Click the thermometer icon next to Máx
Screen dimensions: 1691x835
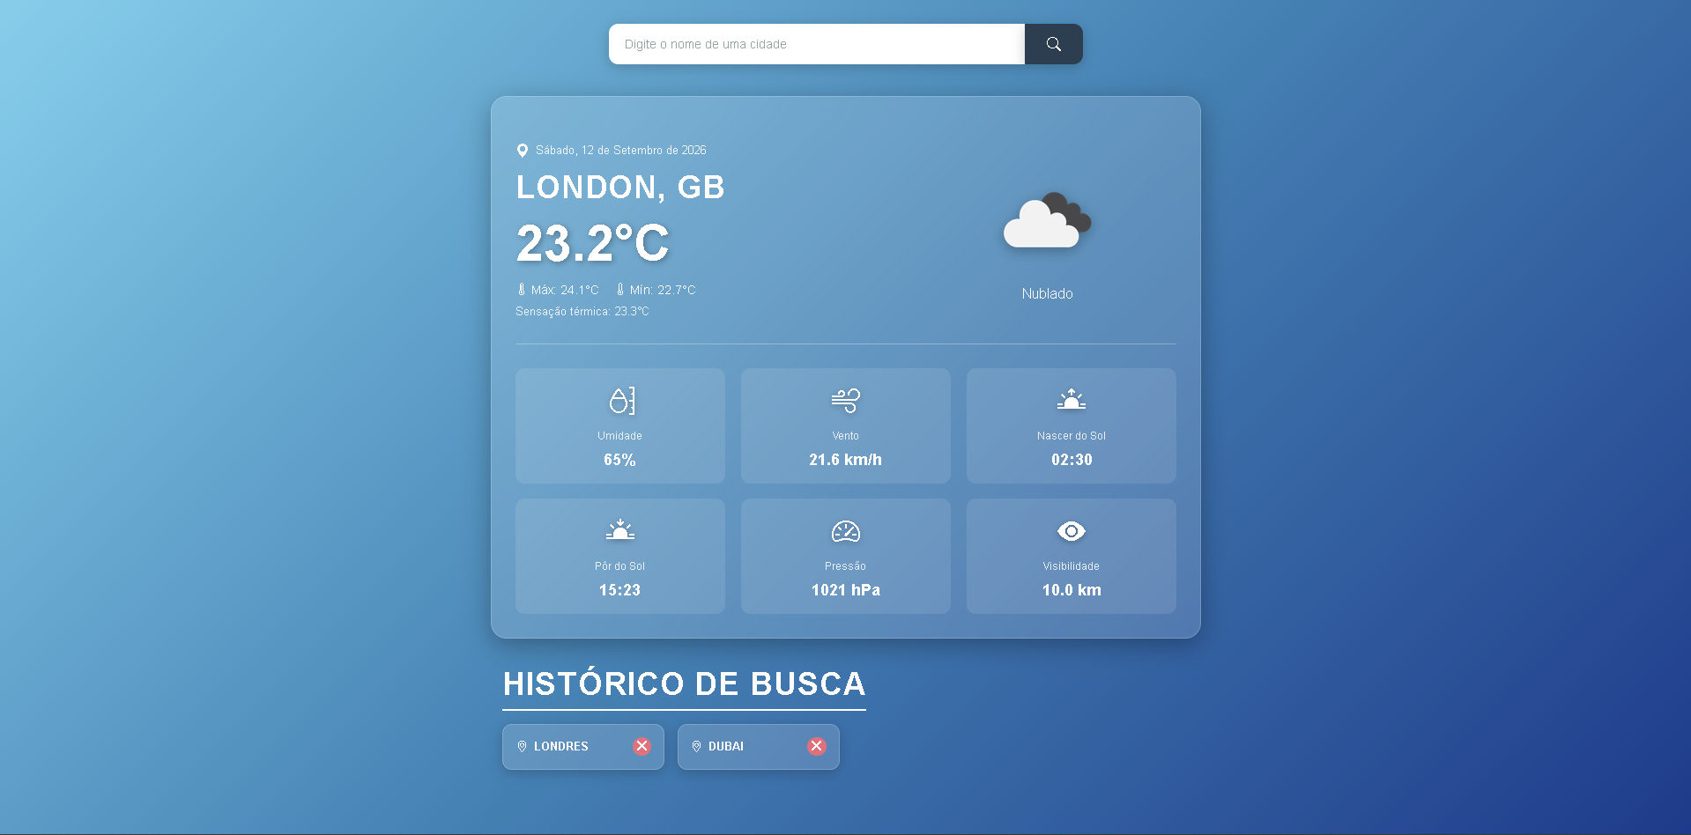tap(522, 289)
